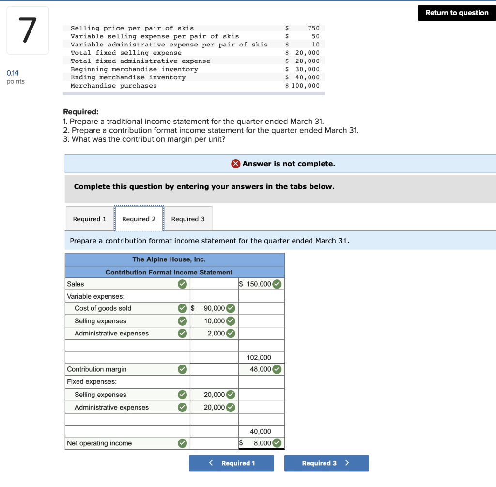Click the total fixed expenses 40,000 cell
Viewport: 496px width, 487px height.
tap(261, 431)
